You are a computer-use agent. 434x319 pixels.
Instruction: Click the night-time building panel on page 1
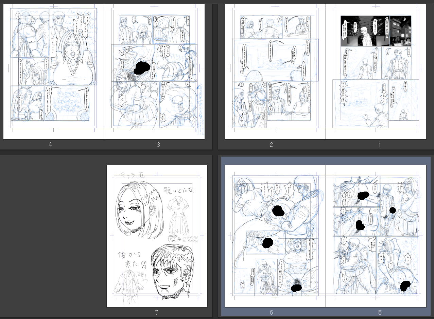pyautogui.click(x=400, y=31)
